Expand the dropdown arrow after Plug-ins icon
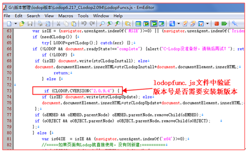The height and width of the screenshot is (152, 246). 178,24
